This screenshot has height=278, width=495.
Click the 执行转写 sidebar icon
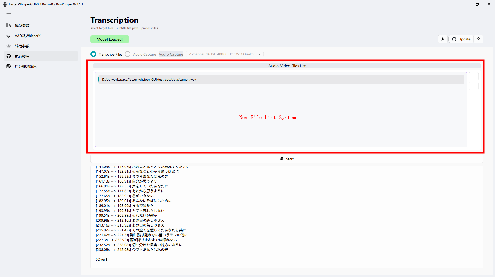[9, 56]
